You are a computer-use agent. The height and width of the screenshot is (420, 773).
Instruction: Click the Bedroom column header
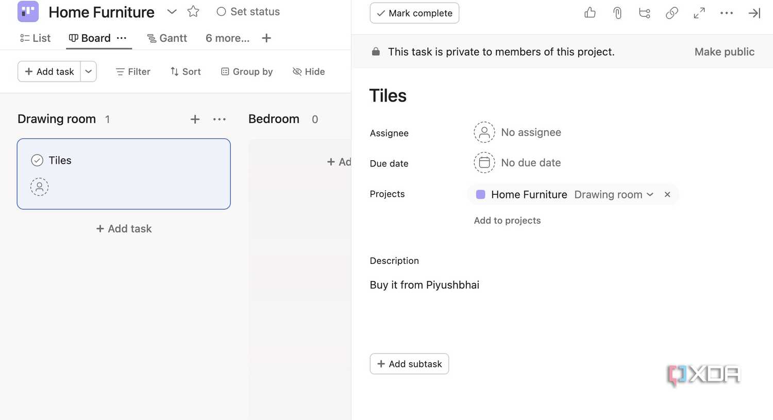274,119
